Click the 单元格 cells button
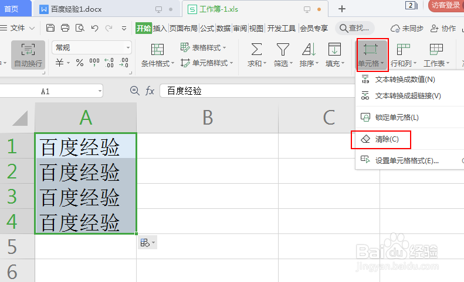 (371, 55)
